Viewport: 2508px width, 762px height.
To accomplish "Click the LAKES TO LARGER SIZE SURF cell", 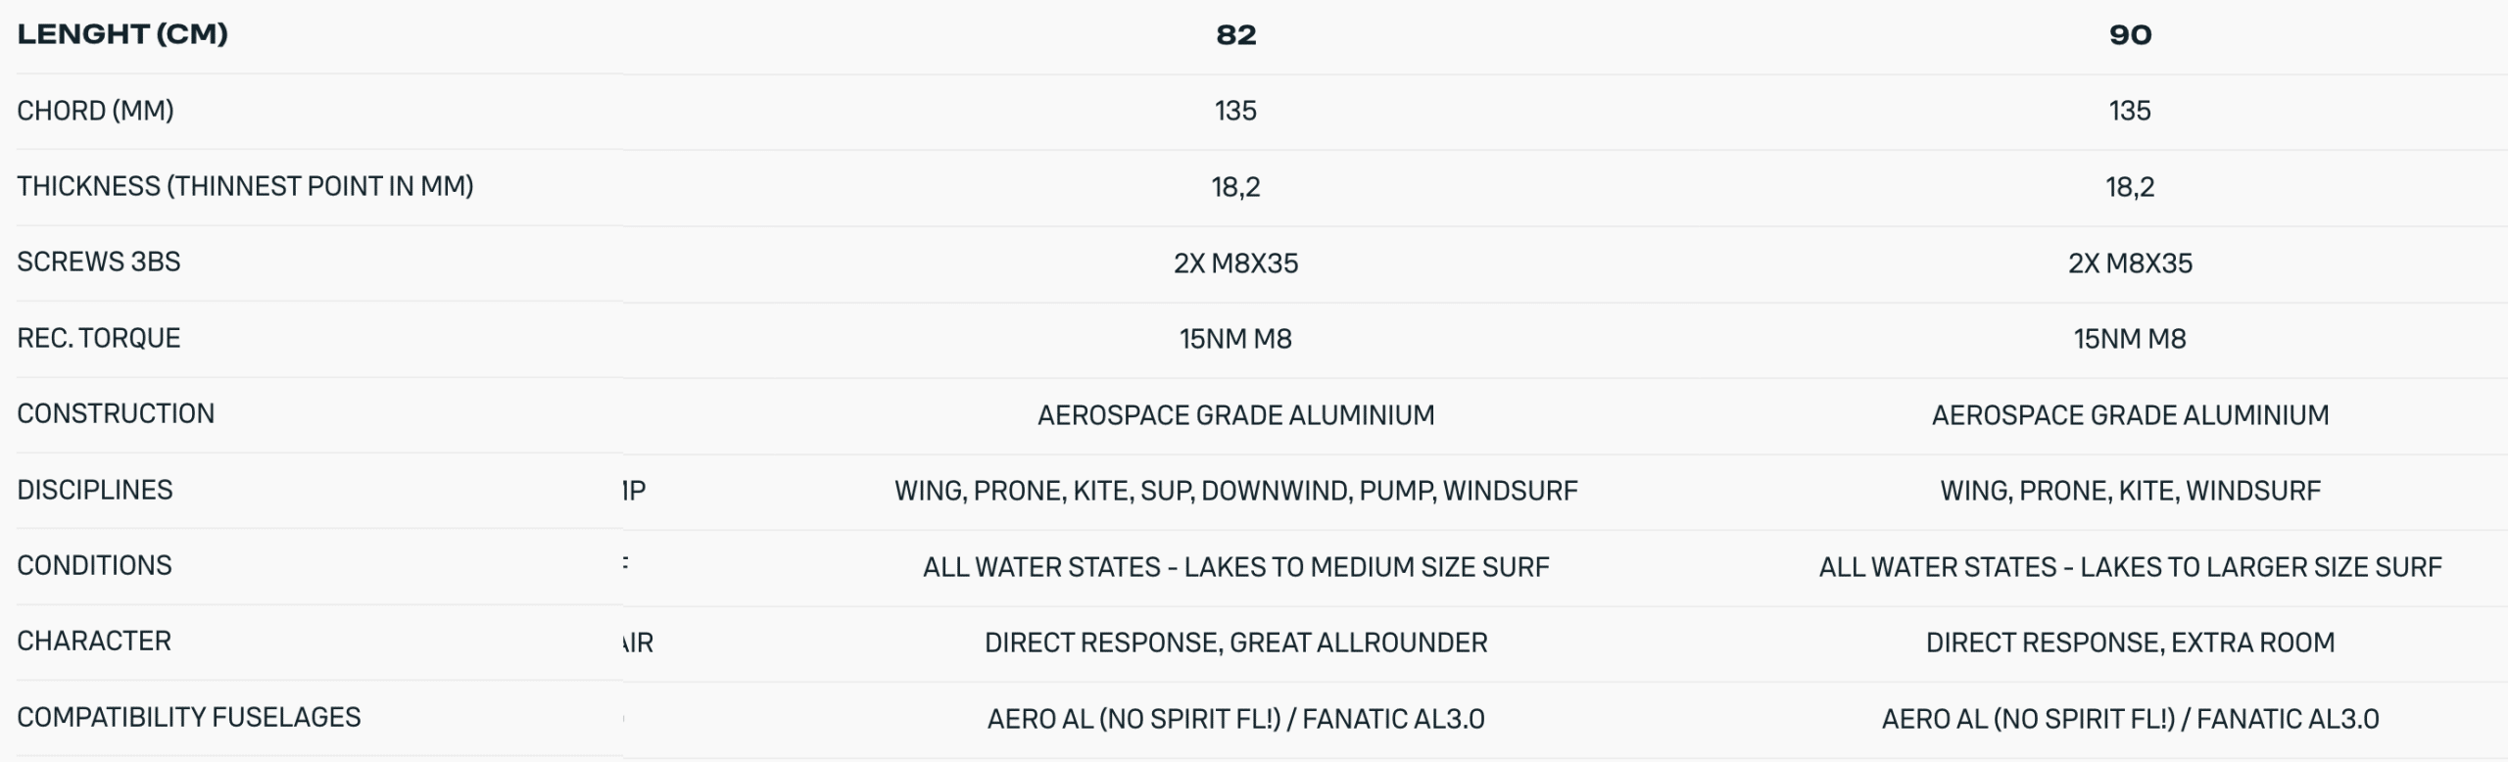I will 2130,567.
